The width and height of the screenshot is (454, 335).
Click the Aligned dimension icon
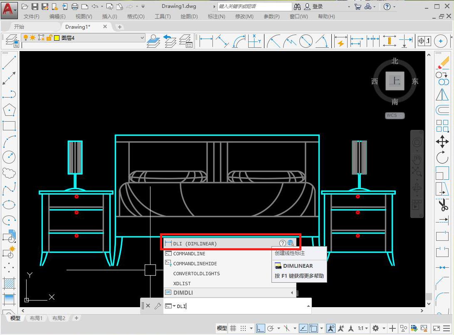222,41
